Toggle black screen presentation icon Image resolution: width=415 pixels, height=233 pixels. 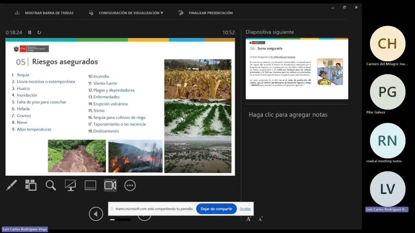click(x=70, y=185)
